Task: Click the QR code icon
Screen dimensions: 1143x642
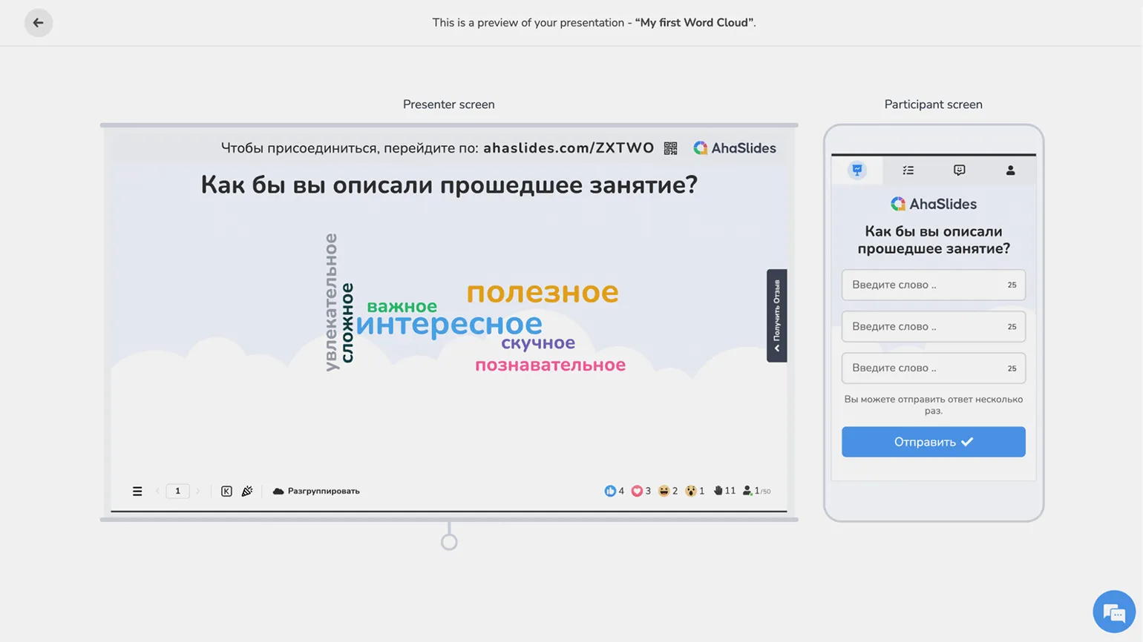Action: pyautogui.click(x=670, y=148)
